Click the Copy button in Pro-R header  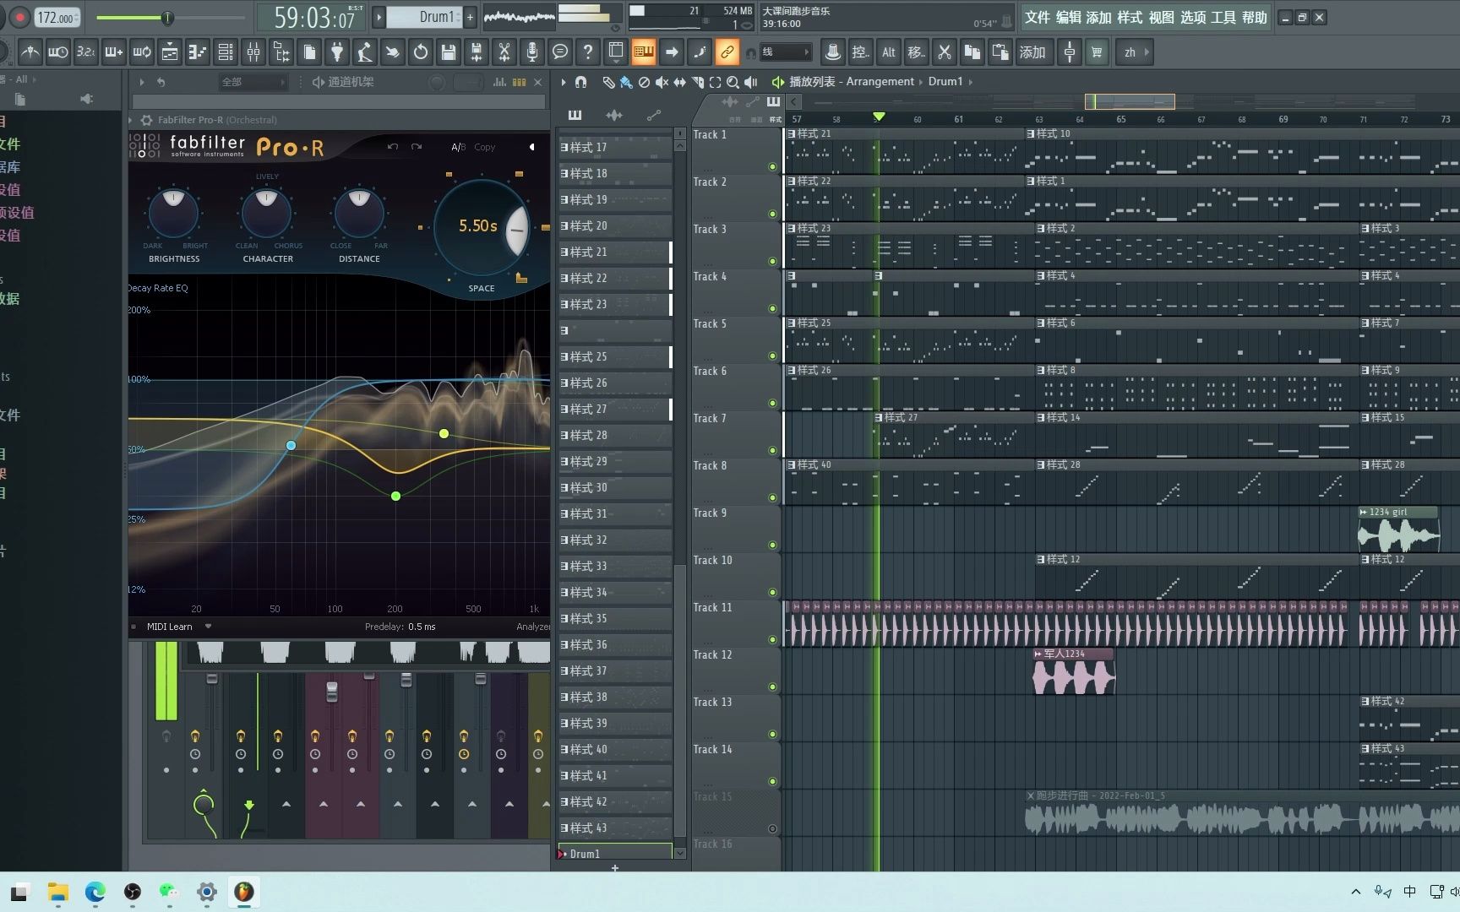coord(485,147)
